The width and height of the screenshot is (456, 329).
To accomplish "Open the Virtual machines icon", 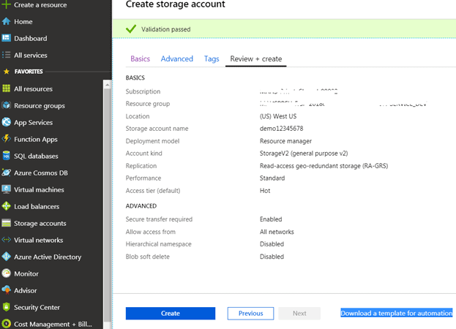I will tap(7, 189).
